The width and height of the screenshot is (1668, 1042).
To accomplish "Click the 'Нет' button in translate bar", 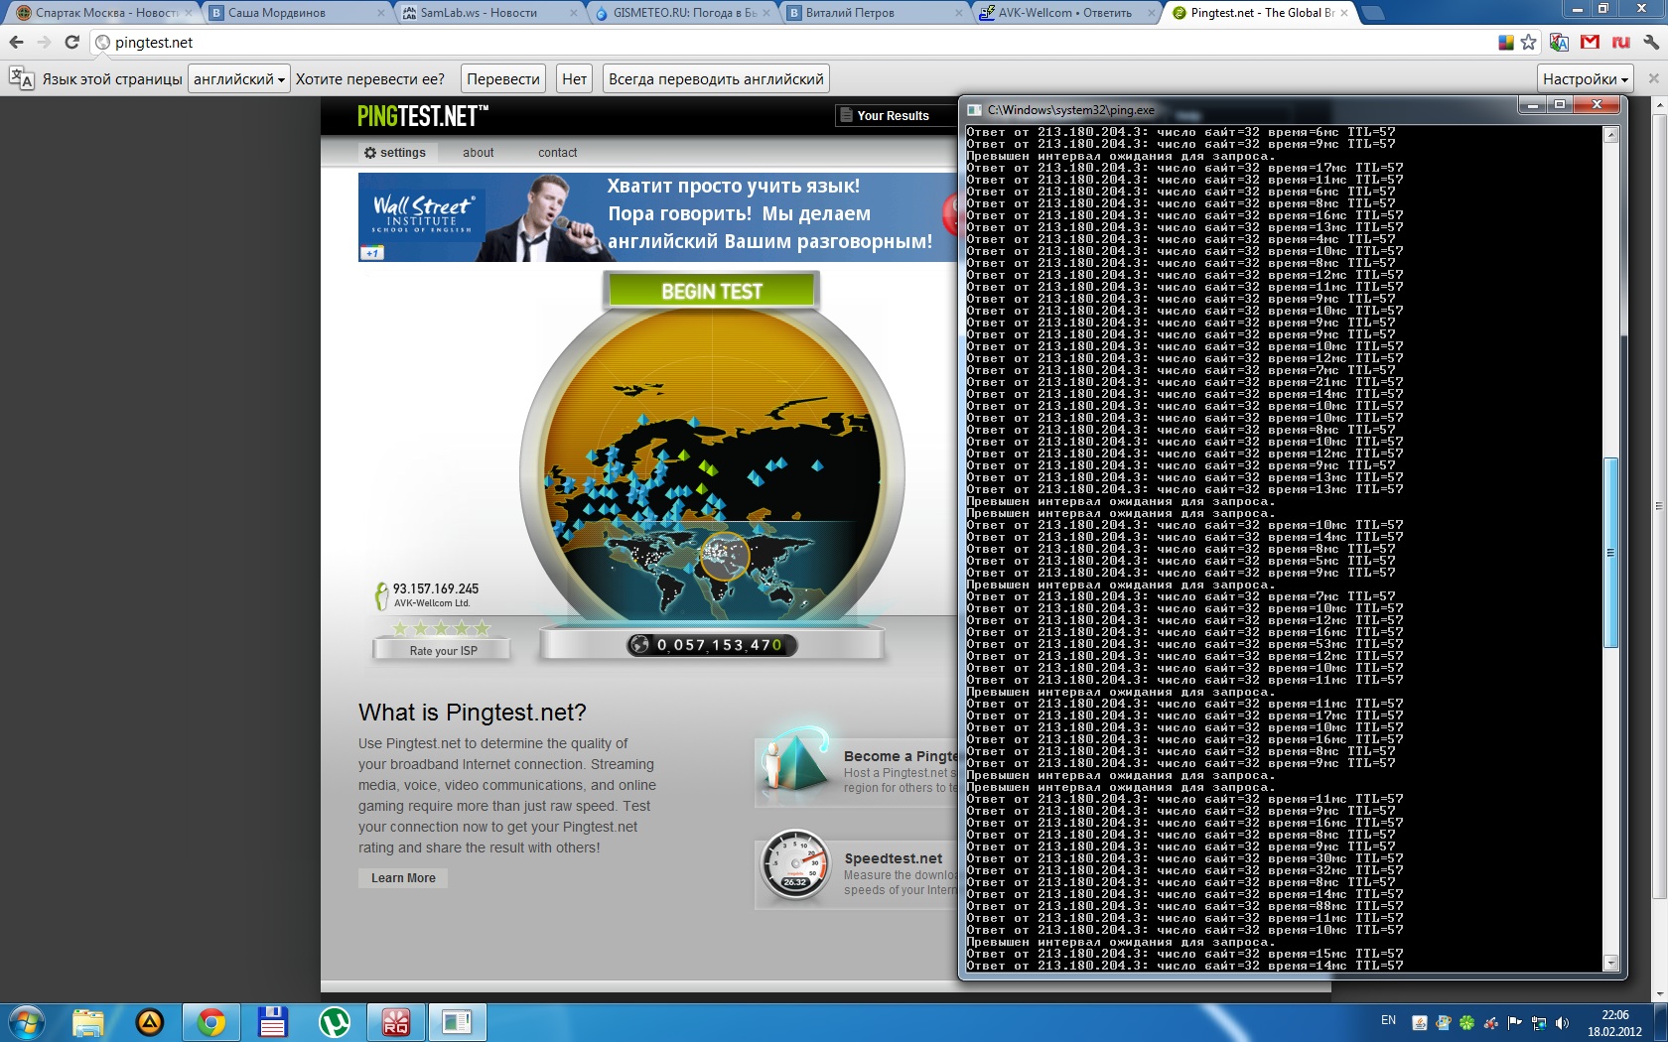I will [574, 79].
